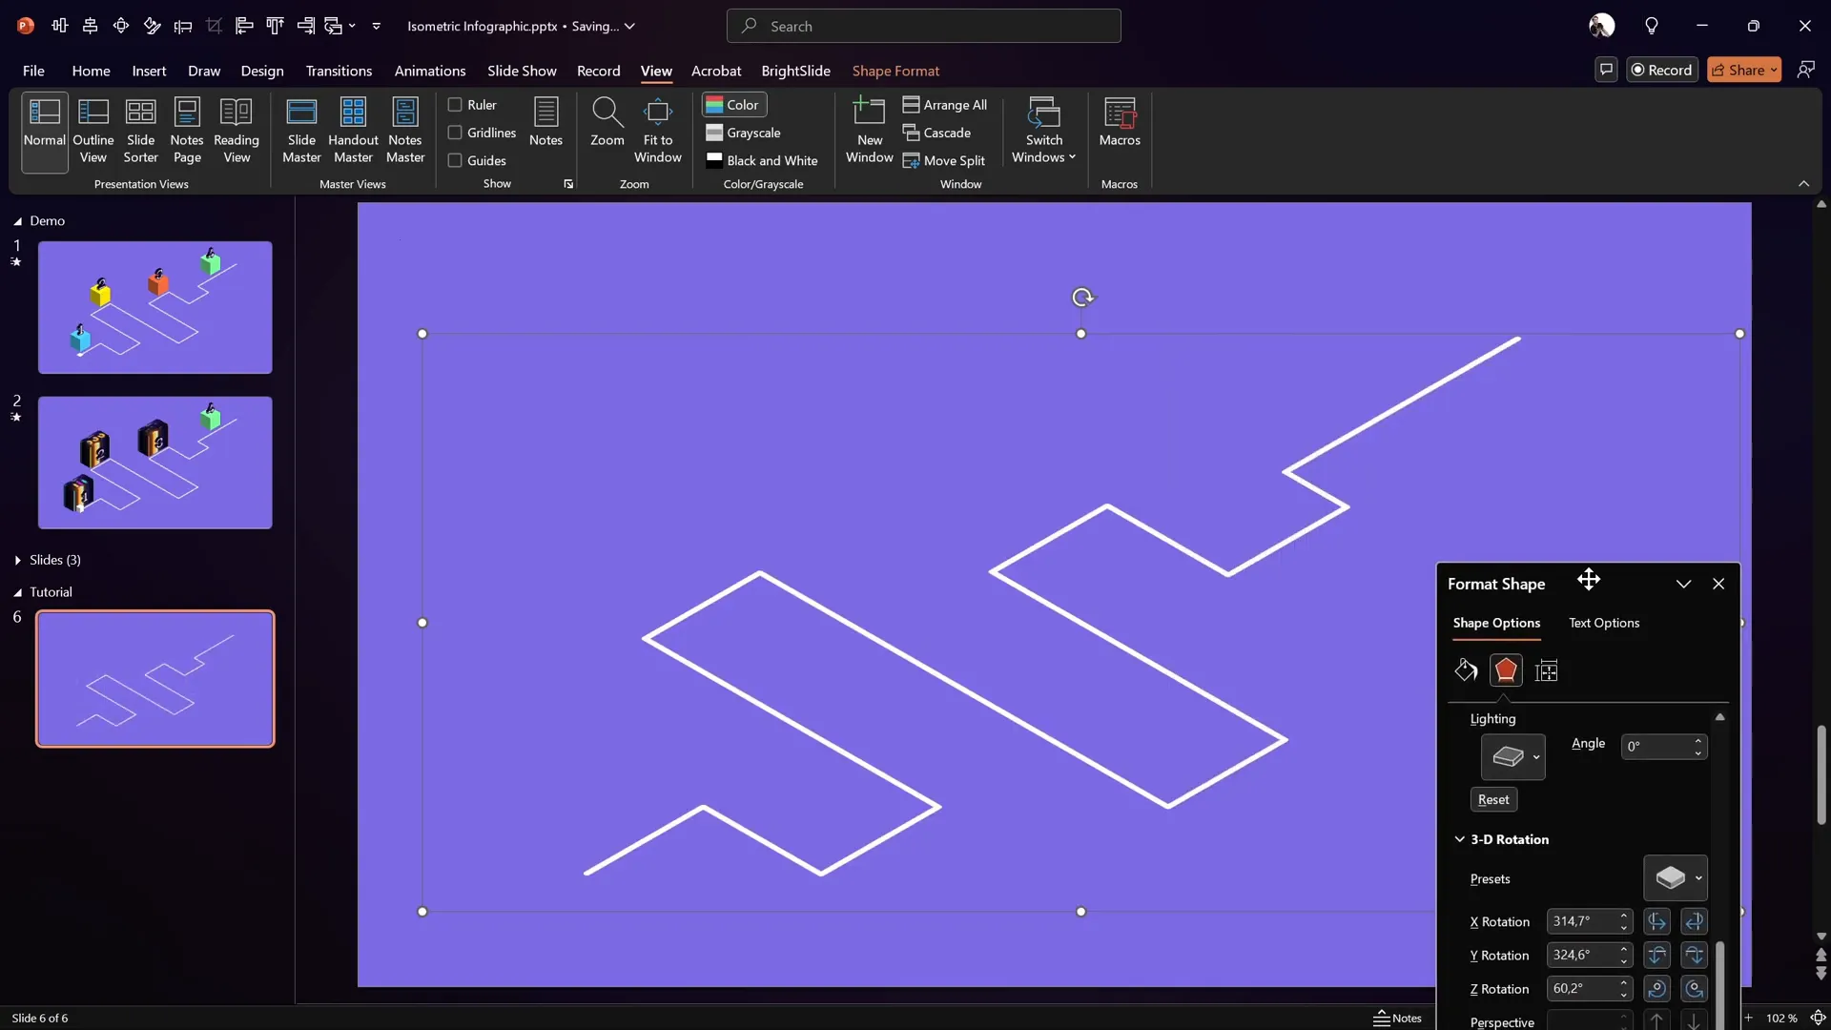Switch to Text Options tab
1831x1030 pixels.
click(1604, 623)
